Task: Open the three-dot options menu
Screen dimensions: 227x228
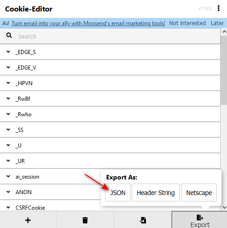Action: coord(219,8)
